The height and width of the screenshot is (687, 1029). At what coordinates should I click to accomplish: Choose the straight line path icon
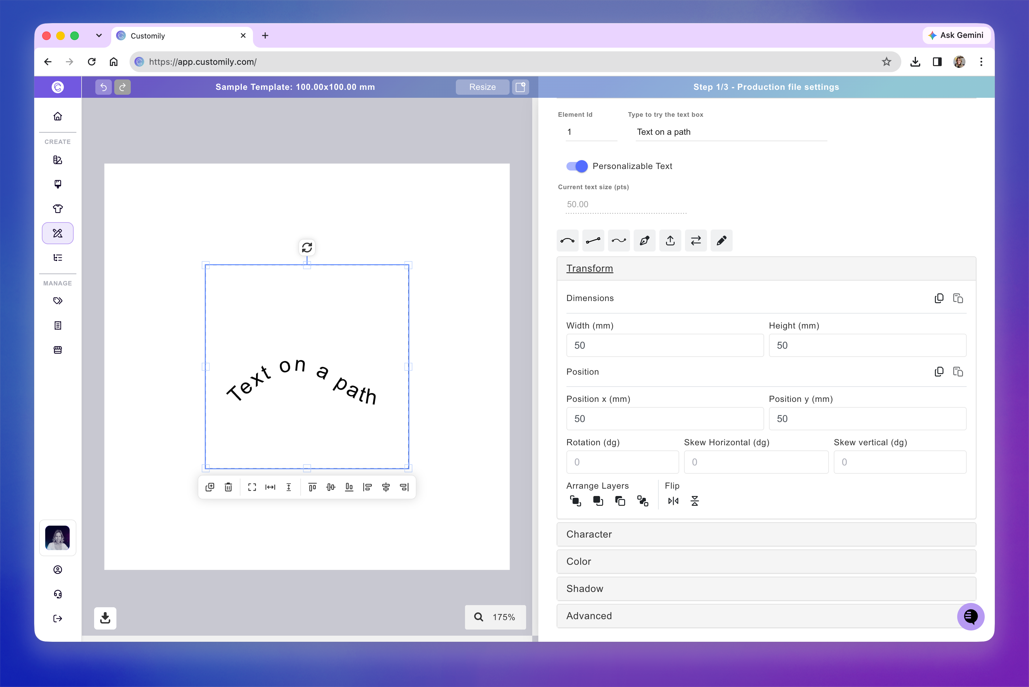coord(593,241)
